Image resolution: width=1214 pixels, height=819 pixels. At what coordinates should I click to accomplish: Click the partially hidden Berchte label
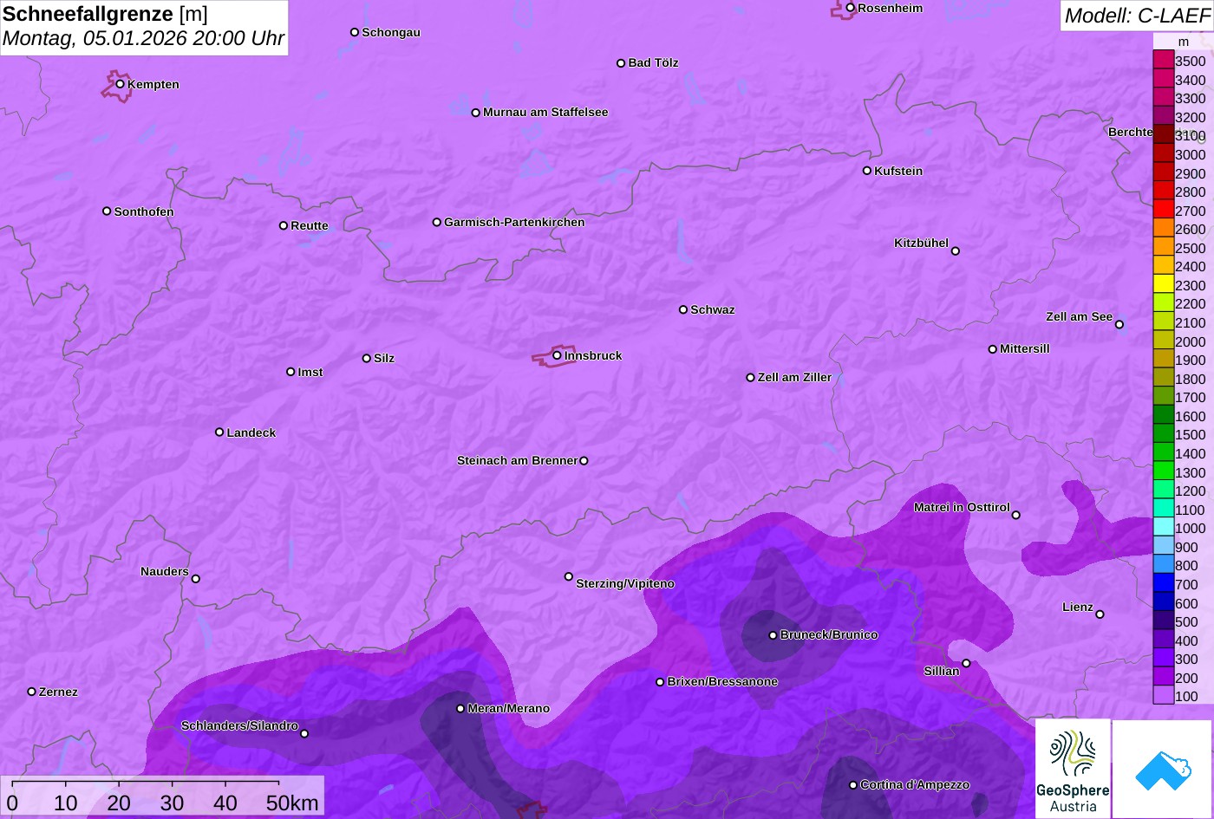click(x=1131, y=132)
